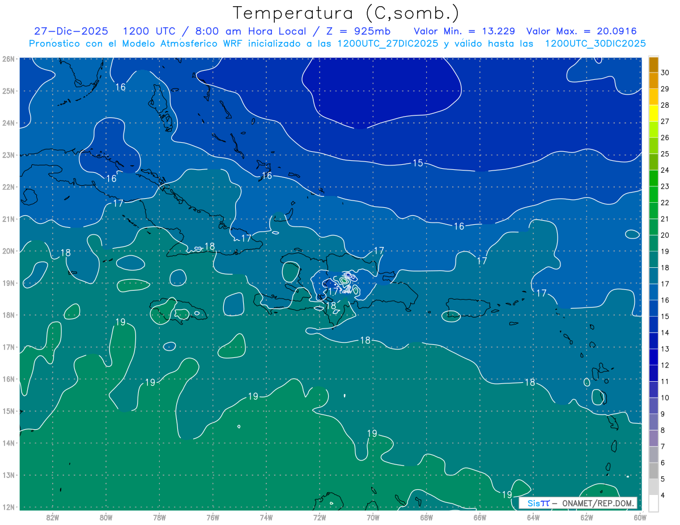Click the title "Temperatura (C,somb.)"
Viewport: 680px width, 525px height.
(346, 13)
